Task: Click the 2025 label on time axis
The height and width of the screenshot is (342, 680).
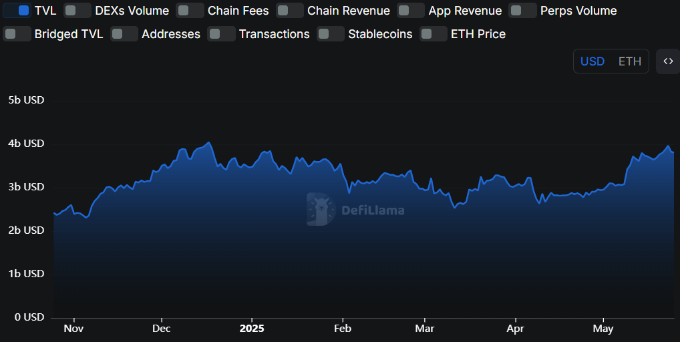Action: coord(252,329)
